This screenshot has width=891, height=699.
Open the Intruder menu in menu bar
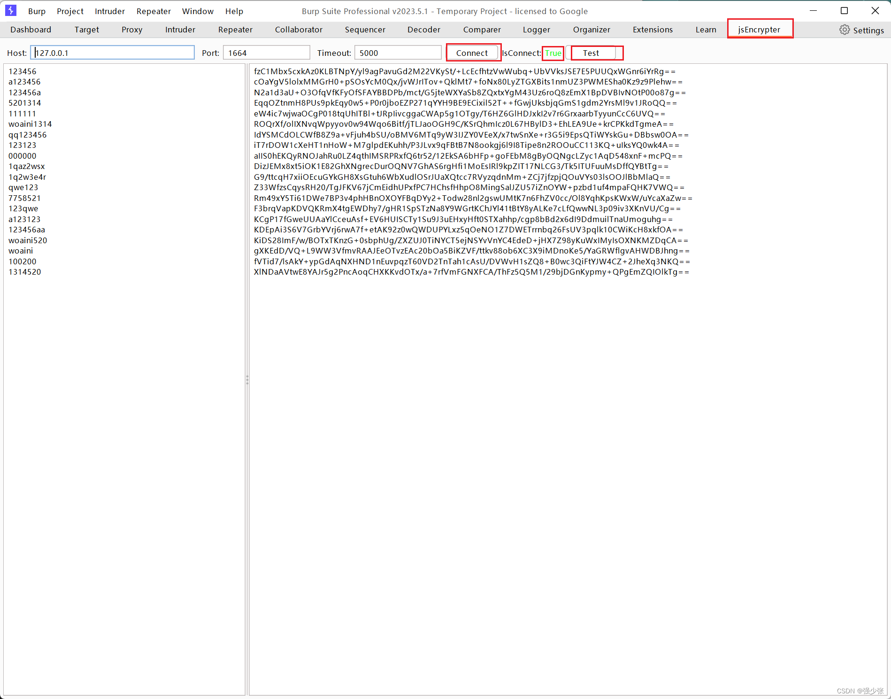110,11
